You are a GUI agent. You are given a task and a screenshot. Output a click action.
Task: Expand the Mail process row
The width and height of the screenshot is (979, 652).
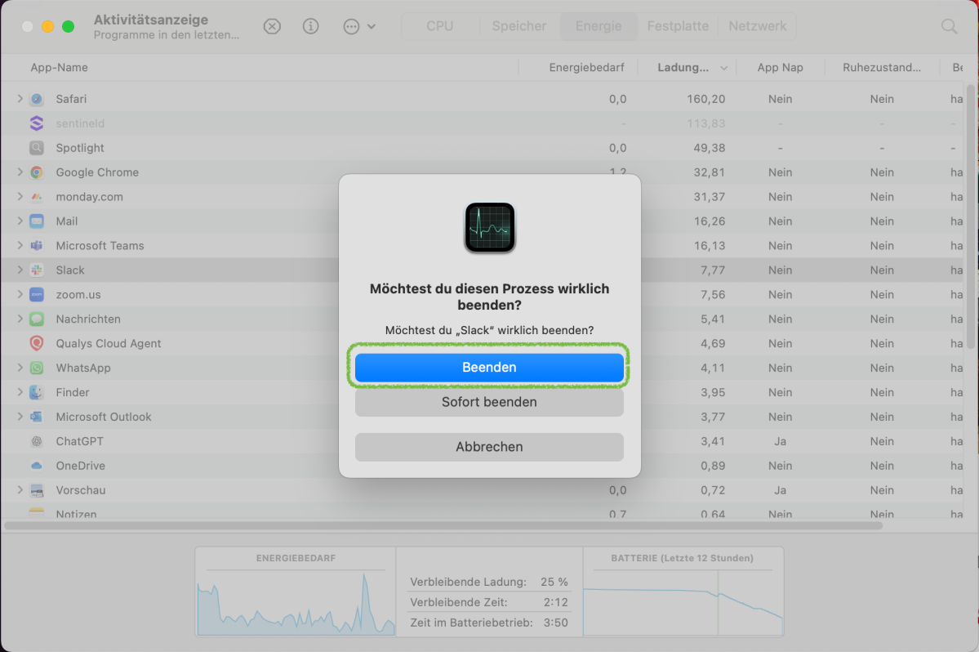coord(20,221)
